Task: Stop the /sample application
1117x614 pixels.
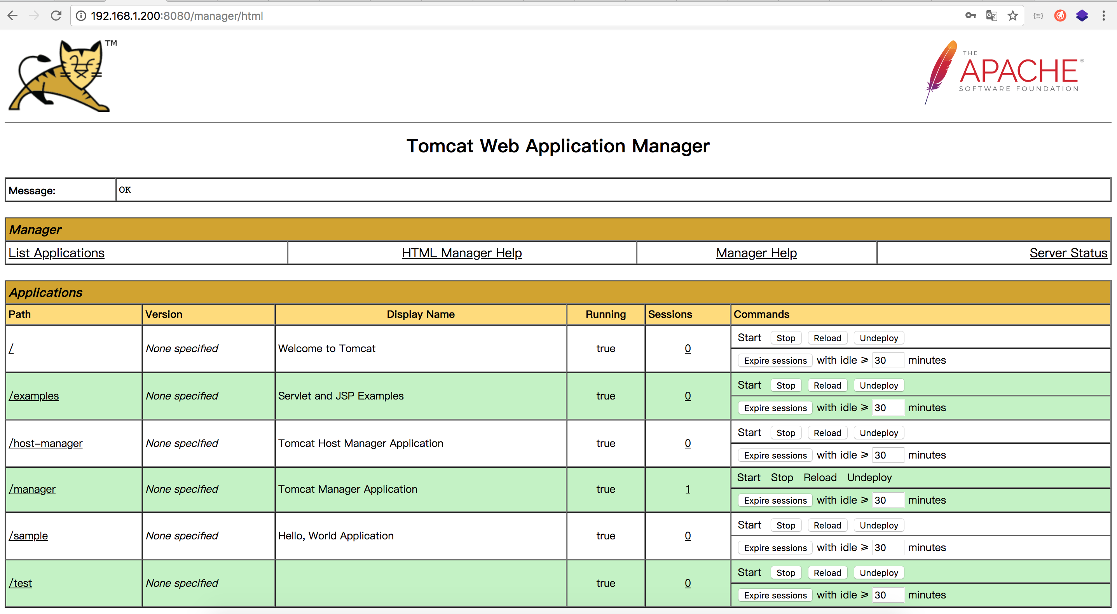Action: point(786,525)
